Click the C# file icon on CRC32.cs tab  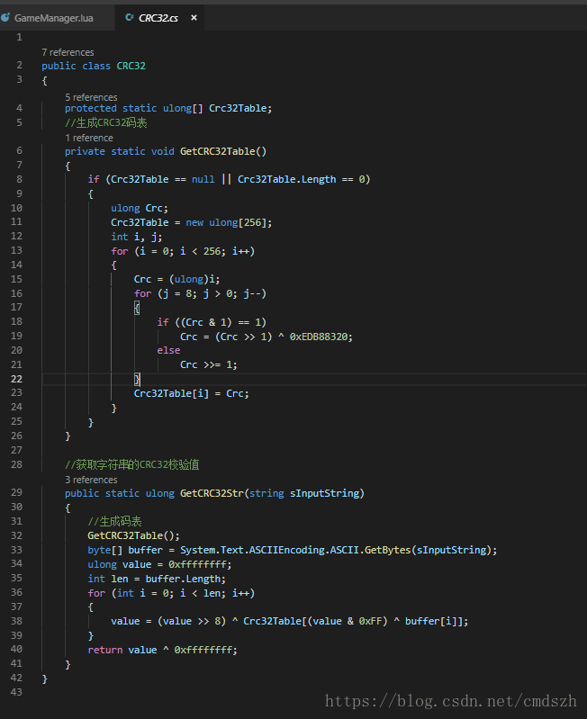(x=130, y=17)
